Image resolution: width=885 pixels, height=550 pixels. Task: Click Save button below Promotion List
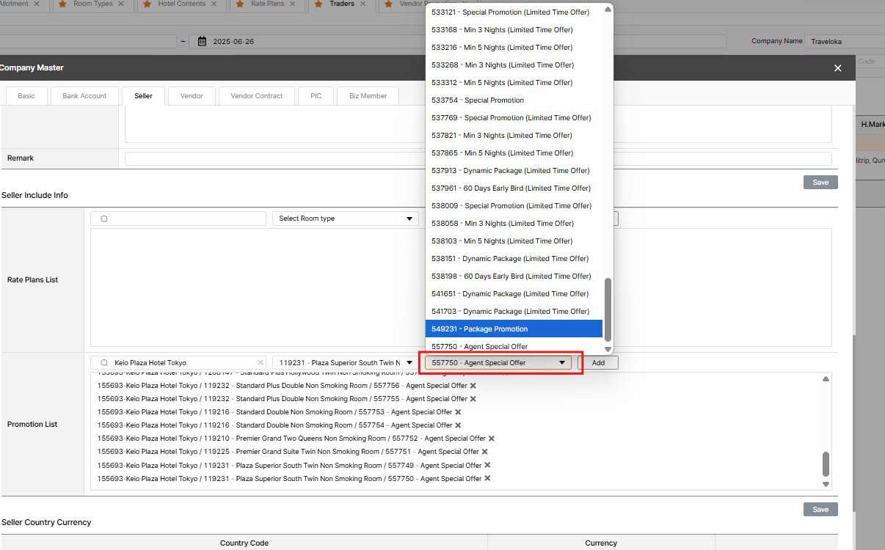click(x=820, y=510)
